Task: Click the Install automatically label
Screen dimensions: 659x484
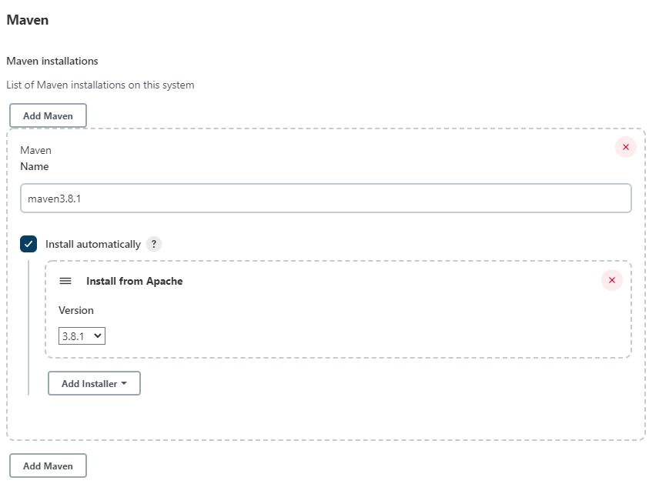Action: (x=93, y=244)
